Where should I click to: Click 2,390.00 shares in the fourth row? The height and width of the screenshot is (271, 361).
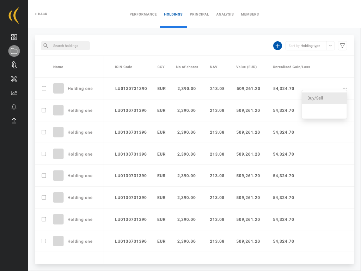[186, 154]
